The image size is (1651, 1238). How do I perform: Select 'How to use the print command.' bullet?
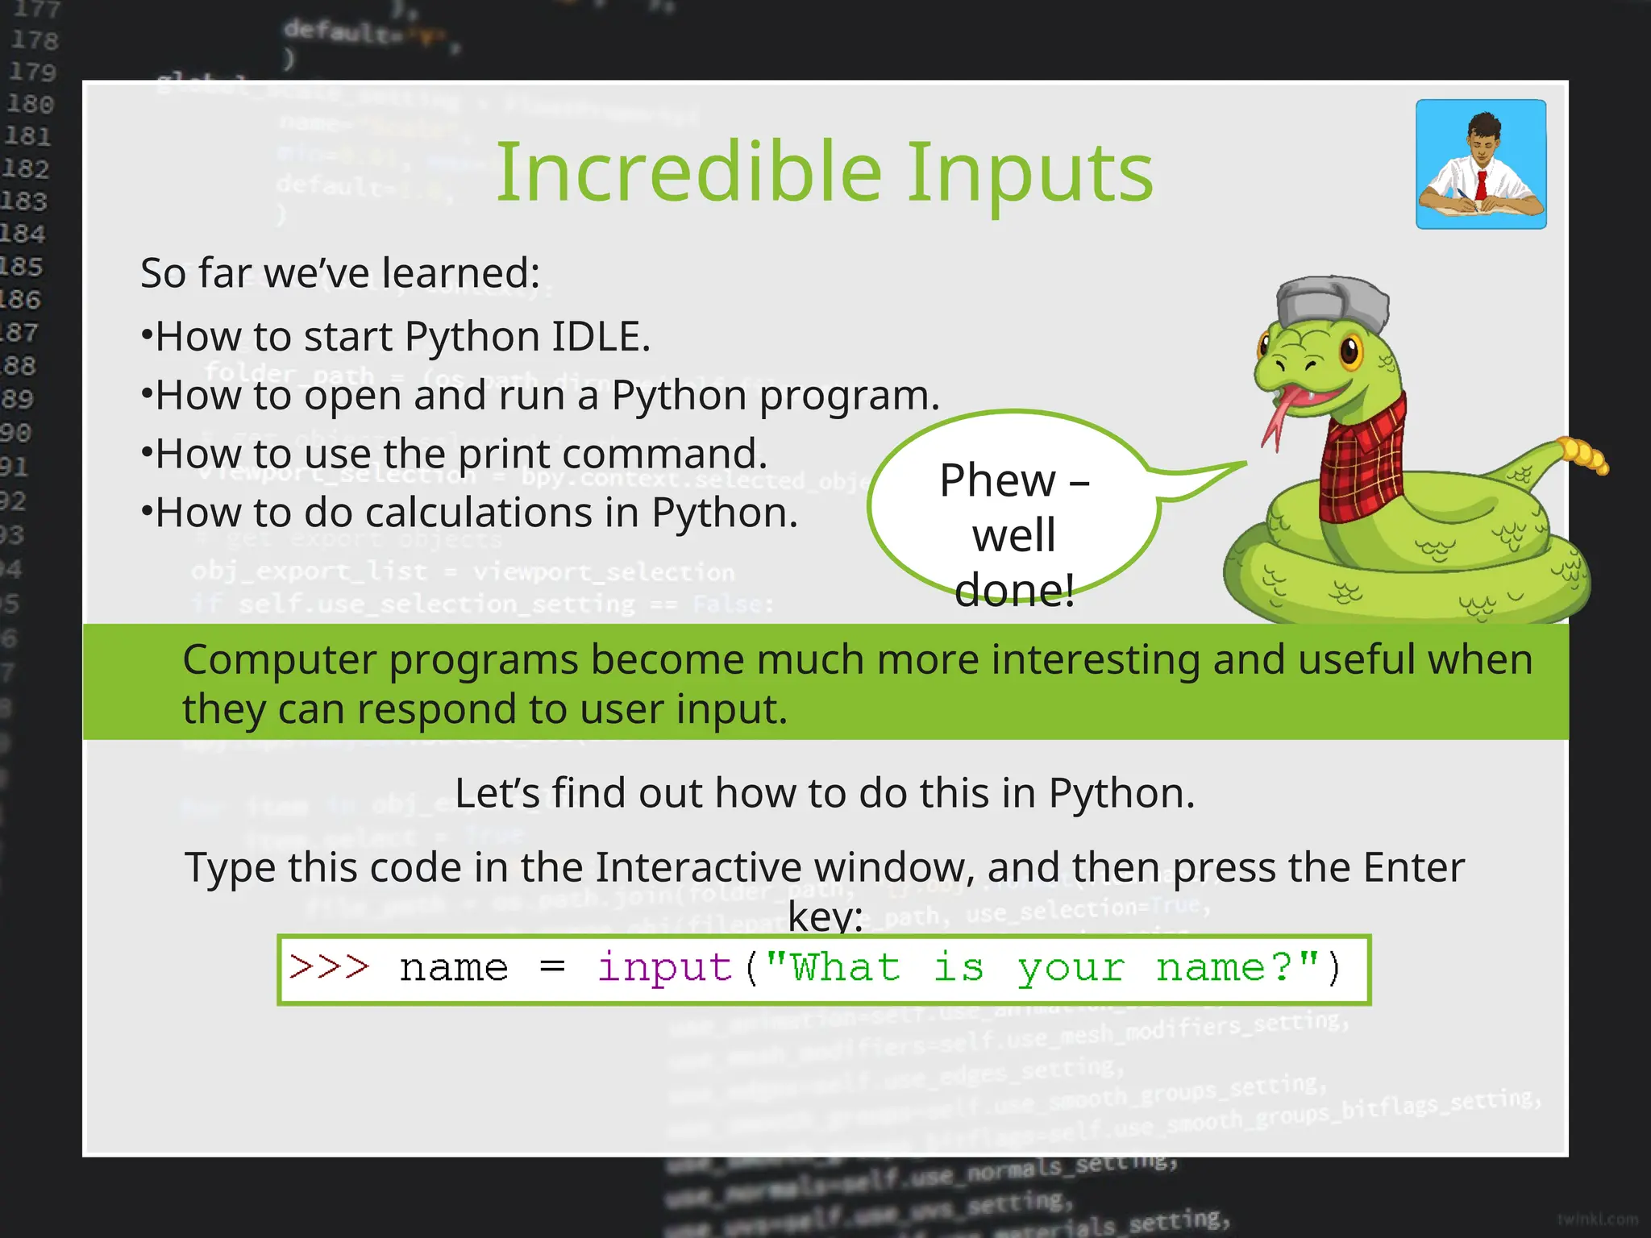tap(454, 454)
